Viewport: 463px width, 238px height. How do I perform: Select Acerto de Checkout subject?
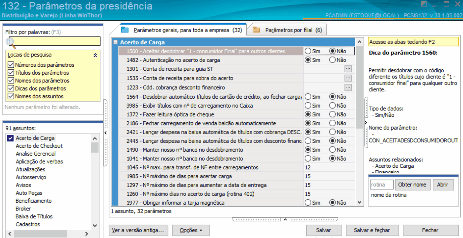(x=39, y=146)
